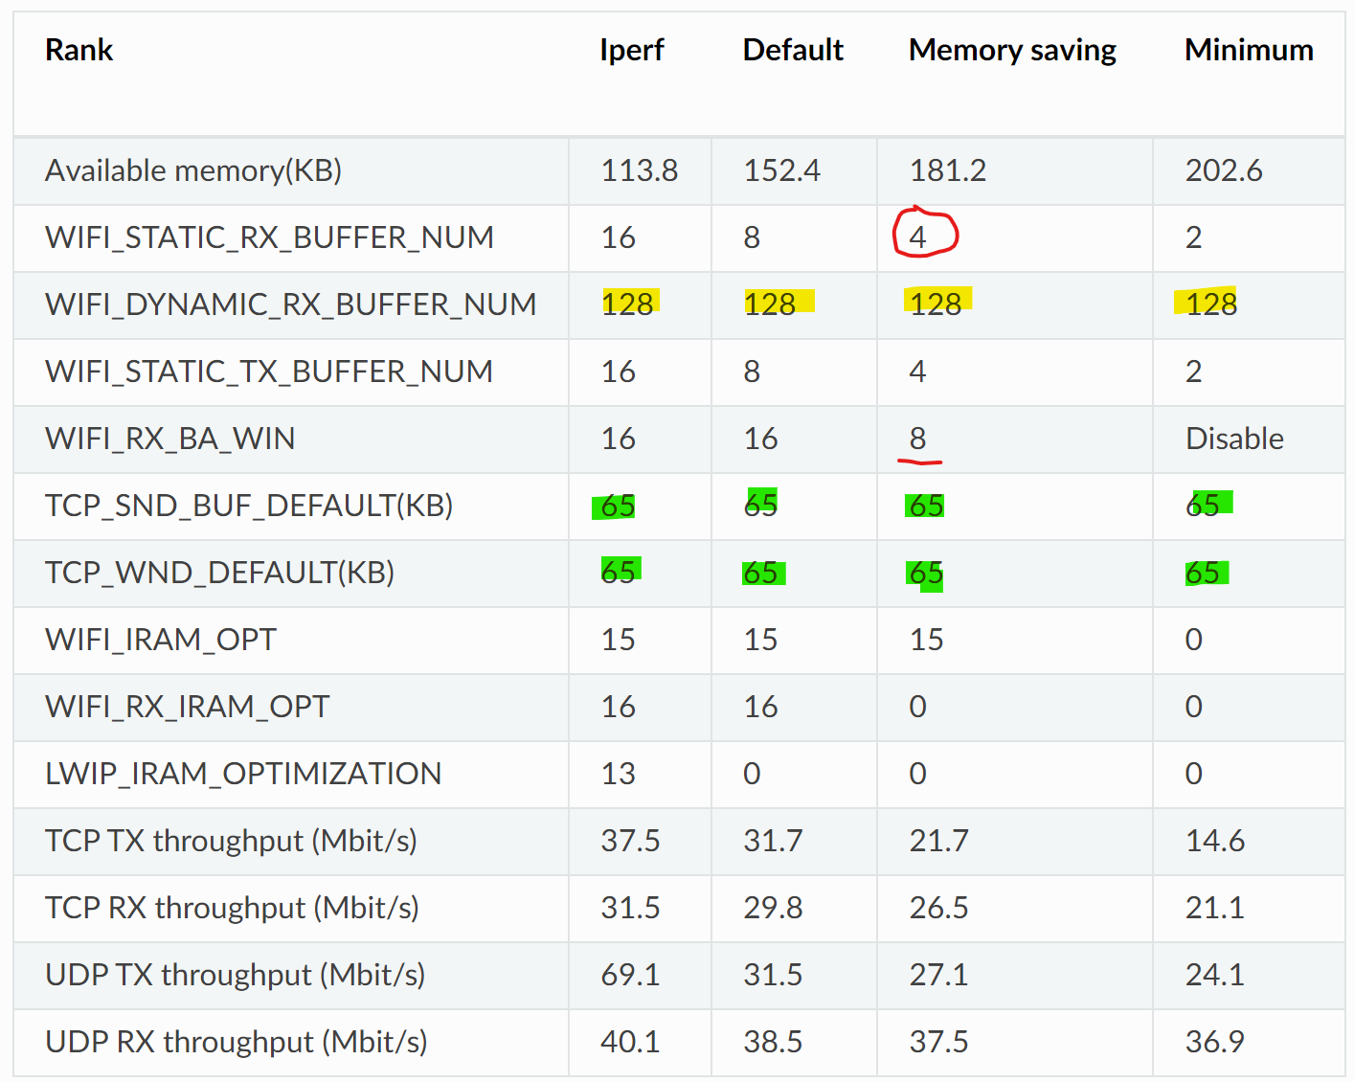The height and width of the screenshot is (1082, 1354).
Task: Click the Default column header
Action: click(x=793, y=50)
